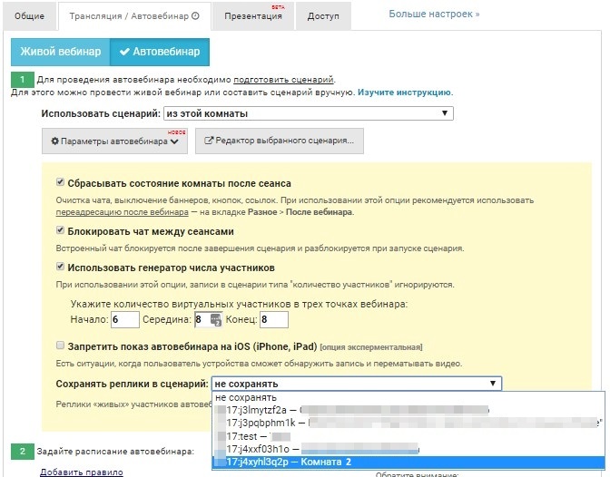Open the Сохранять реплики в сценарий combo box
610x477 pixels.
click(x=356, y=384)
